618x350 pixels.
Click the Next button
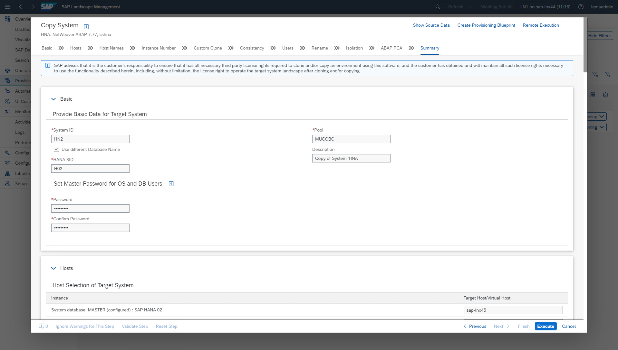coord(502,326)
